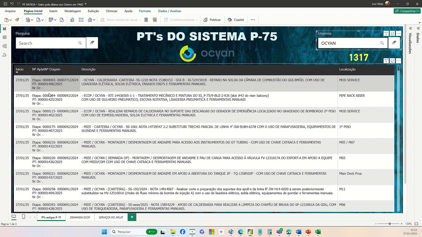
Task: Open the SERVIÇOS DO APLAT page tab
Action: pos(111,217)
